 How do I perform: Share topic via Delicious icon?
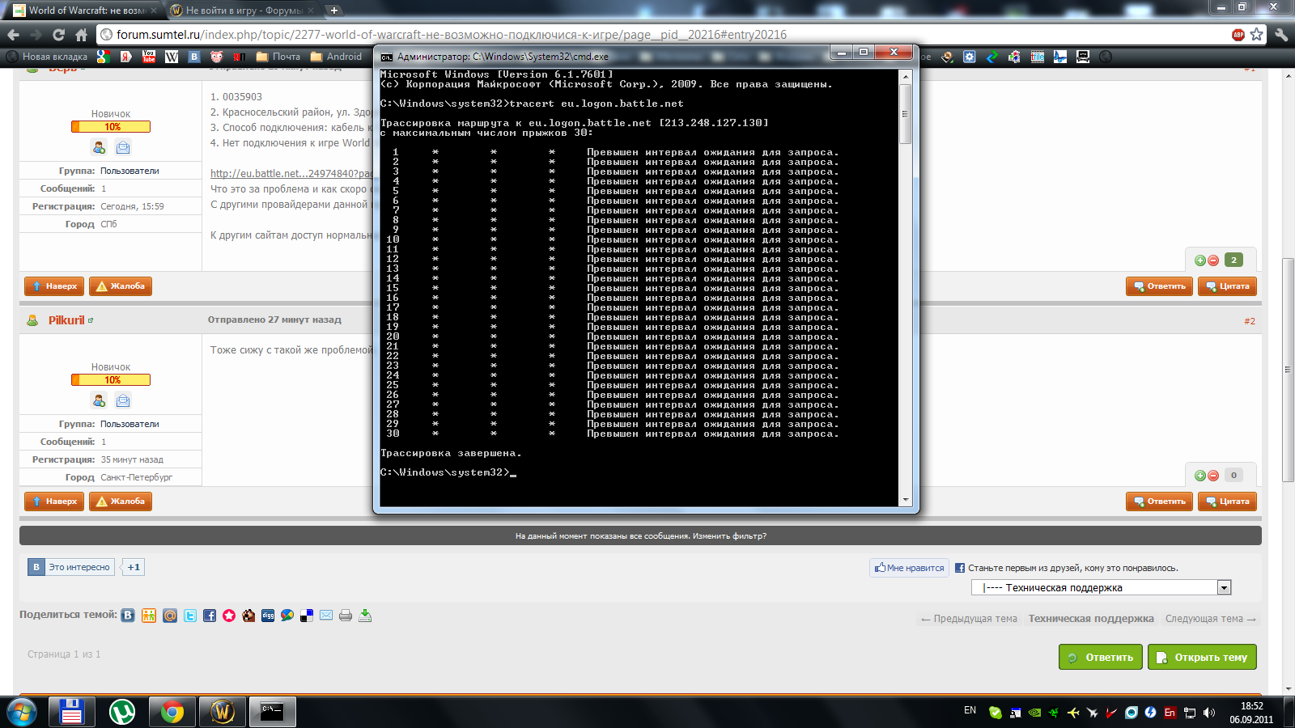click(x=307, y=616)
